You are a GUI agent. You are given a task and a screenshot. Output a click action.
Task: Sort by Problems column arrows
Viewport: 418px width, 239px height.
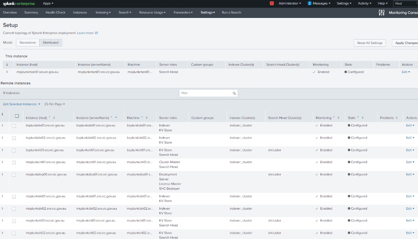[397, 117]
